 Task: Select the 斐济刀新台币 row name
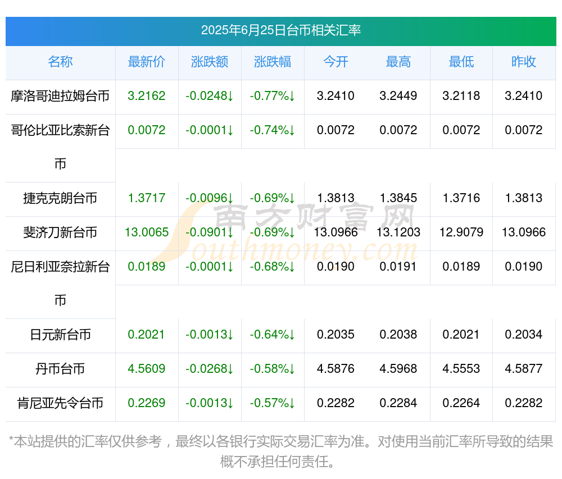tap(60, 232)
